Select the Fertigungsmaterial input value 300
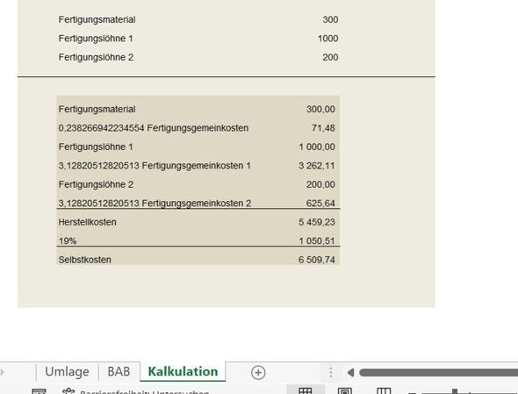 [330, 20]
